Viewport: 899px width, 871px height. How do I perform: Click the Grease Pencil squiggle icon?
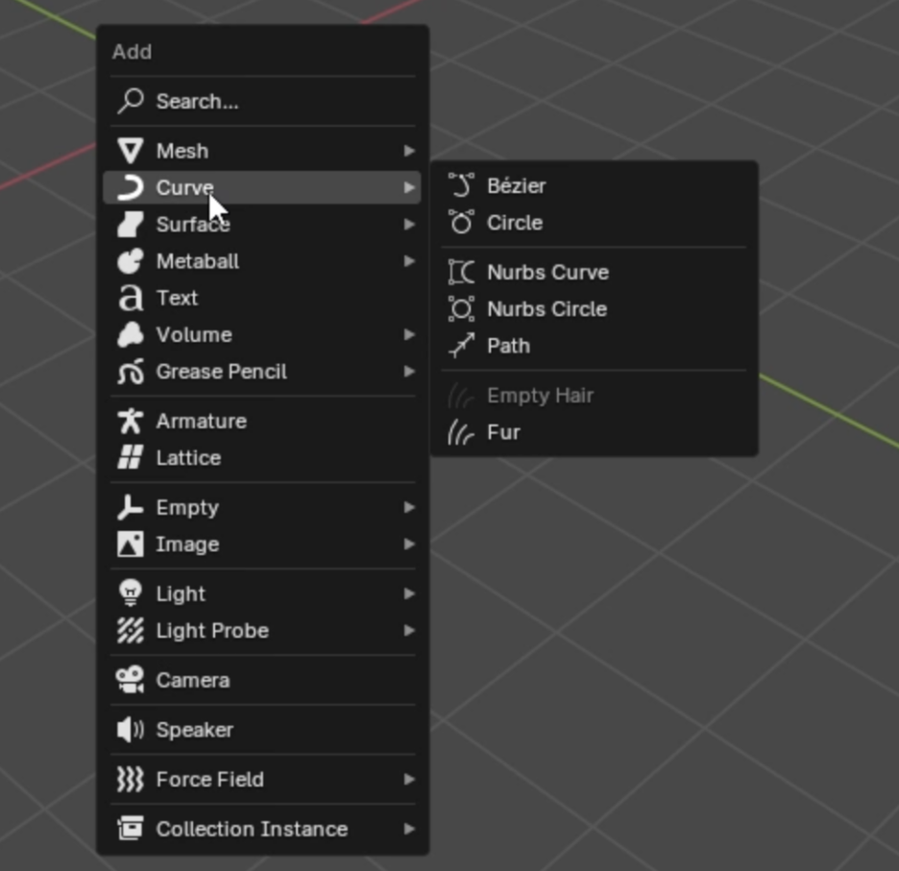tap(131, 372)
